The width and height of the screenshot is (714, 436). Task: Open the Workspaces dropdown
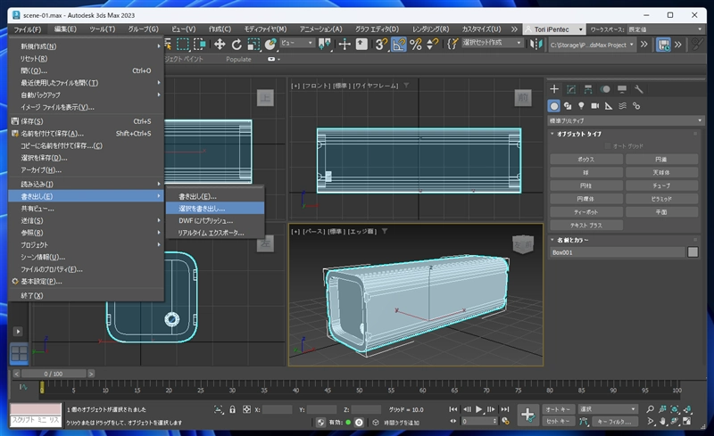pyautogui.click(x=665, y=29)
